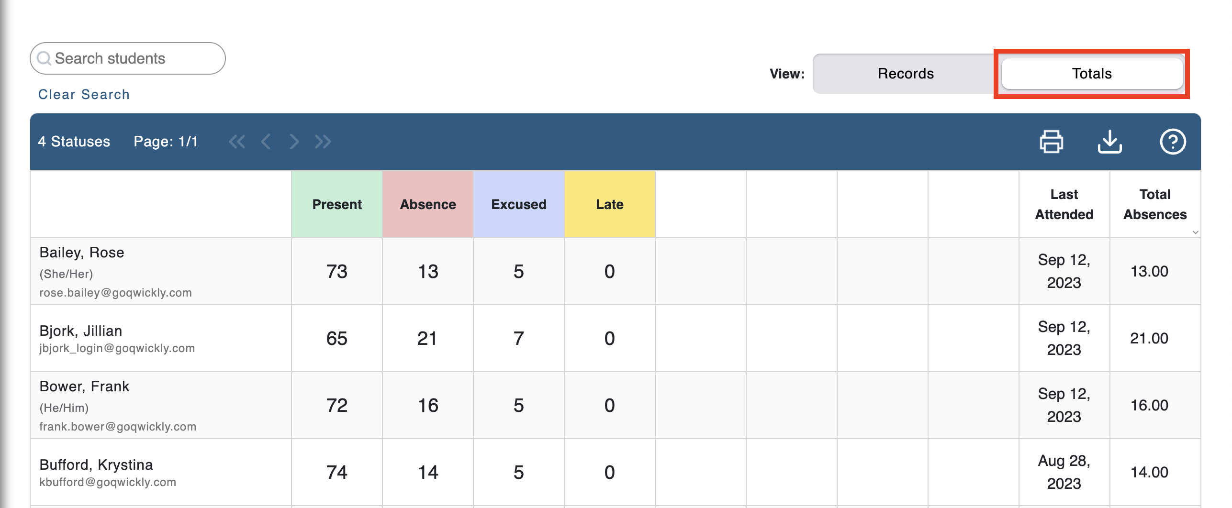
Task: Select the green Present status header
Action: [x=336, y=204]
